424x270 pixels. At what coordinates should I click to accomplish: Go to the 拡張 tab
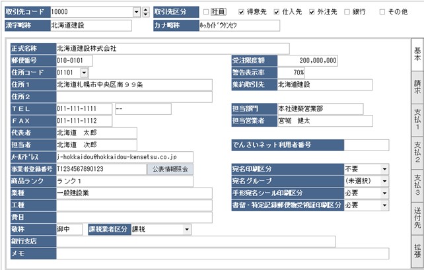[417, 250]
